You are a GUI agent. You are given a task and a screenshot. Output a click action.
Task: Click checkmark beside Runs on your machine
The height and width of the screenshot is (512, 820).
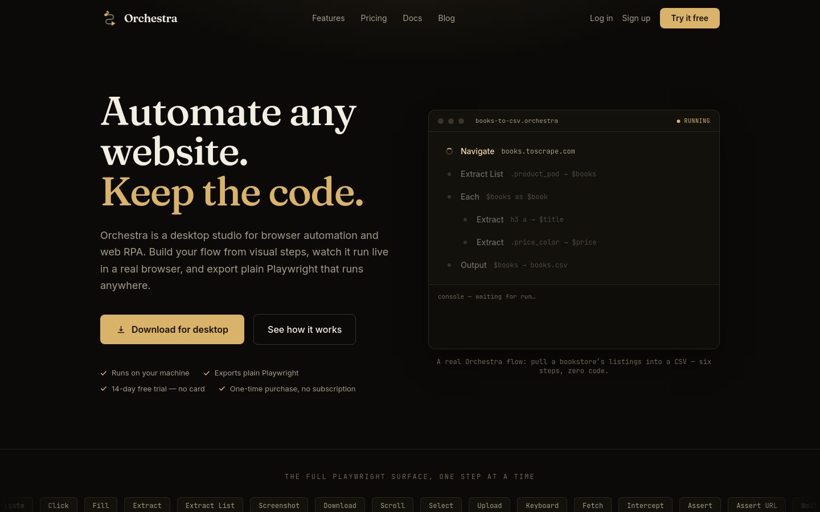(104, 373)
